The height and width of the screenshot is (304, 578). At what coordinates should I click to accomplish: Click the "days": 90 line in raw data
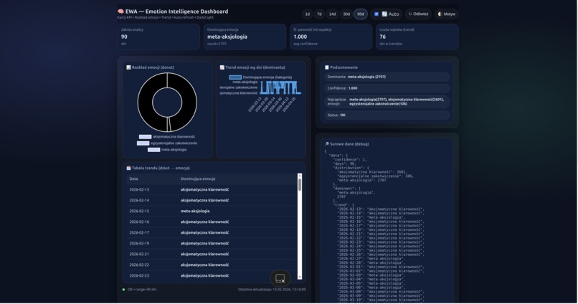coord(345,164)
